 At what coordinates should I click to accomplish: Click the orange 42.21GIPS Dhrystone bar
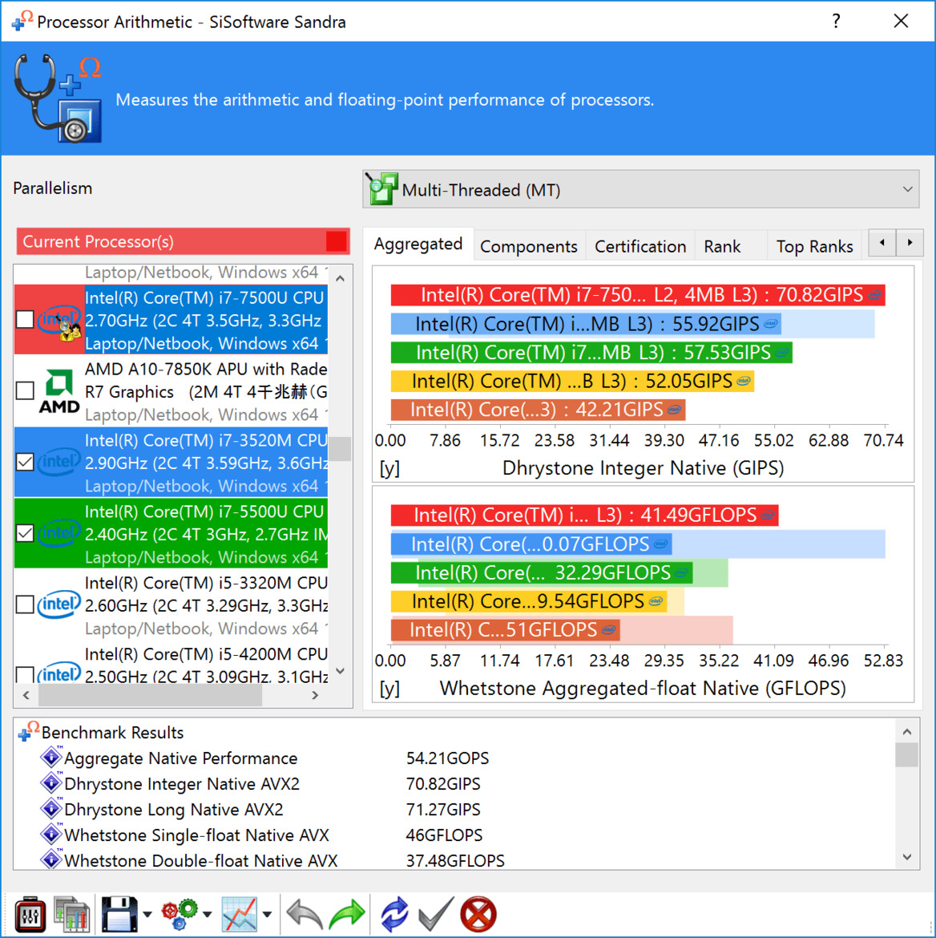coord(539,410)
